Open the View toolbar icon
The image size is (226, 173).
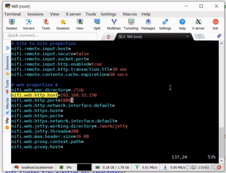[x=80, y=25]
